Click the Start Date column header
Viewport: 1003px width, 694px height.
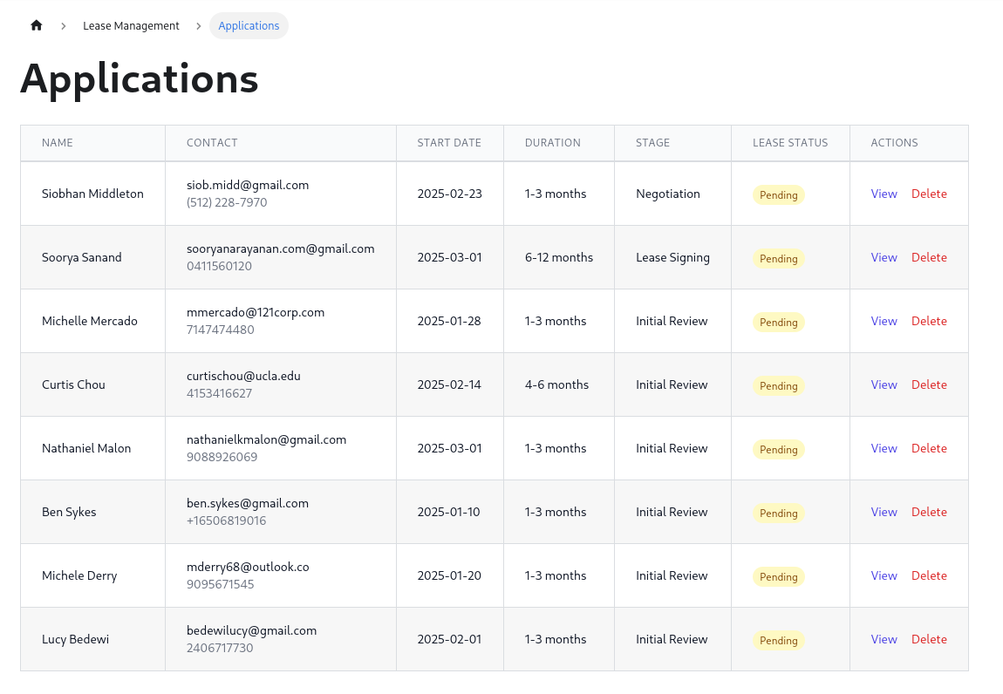click(x=449, y=143)
